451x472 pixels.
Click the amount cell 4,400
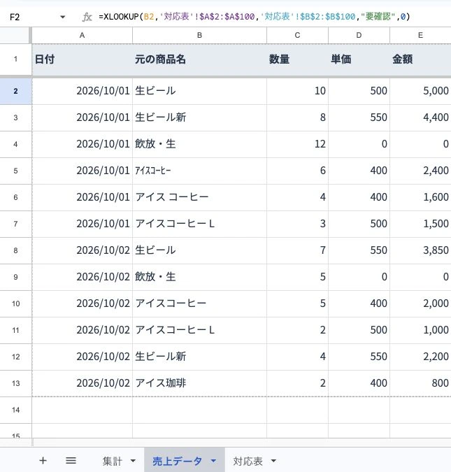point(421,117)
